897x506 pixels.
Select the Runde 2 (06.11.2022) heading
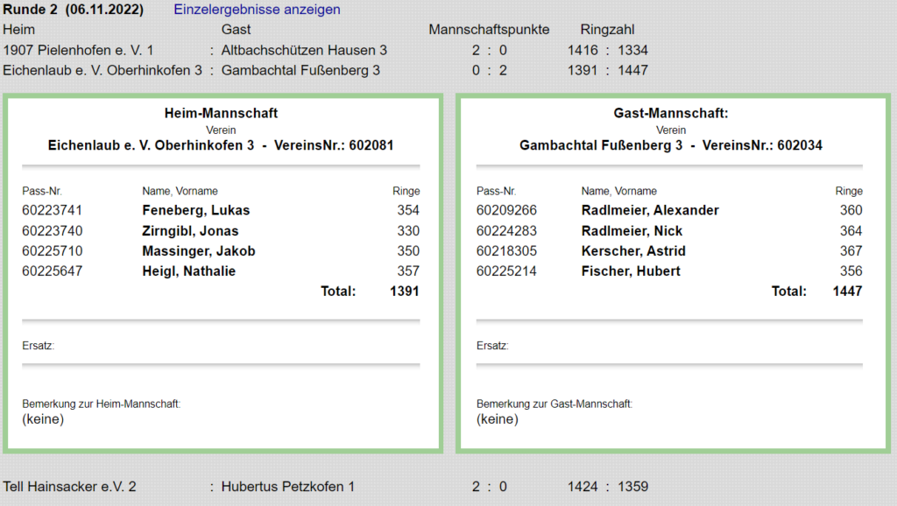pos(74,10)
